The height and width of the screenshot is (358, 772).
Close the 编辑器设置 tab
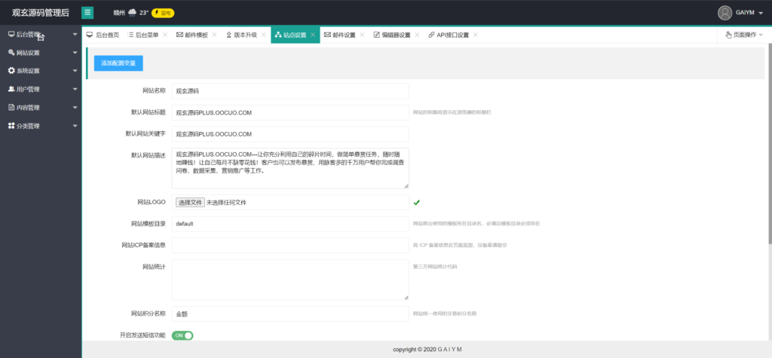click(x=417, y=35)
